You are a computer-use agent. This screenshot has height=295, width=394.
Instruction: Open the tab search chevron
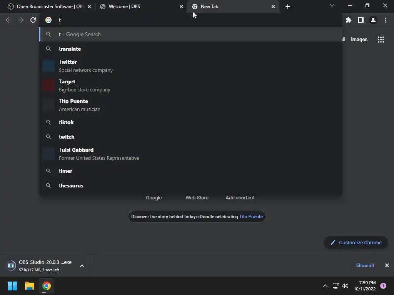332,5
